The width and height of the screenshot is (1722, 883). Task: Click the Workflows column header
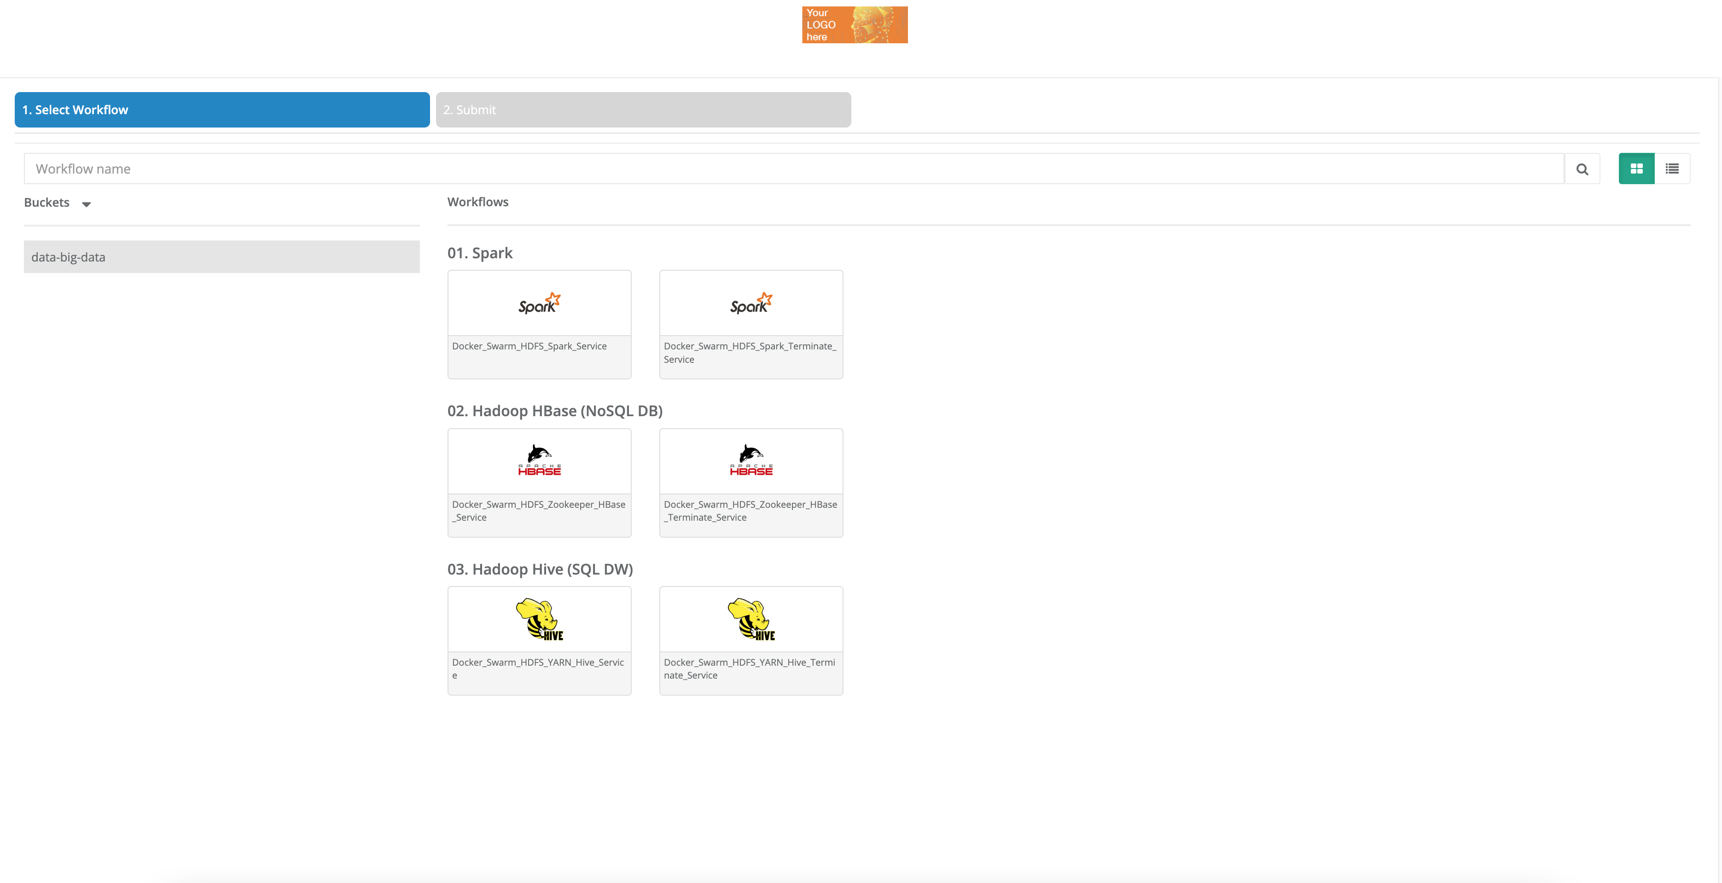(x=478, y=202)
